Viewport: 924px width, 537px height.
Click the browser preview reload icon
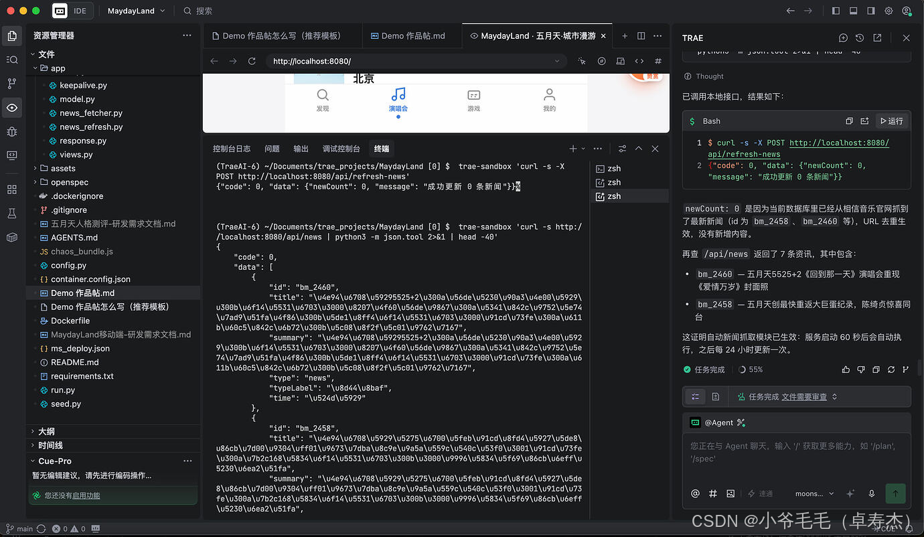click(x=252, y=61)
